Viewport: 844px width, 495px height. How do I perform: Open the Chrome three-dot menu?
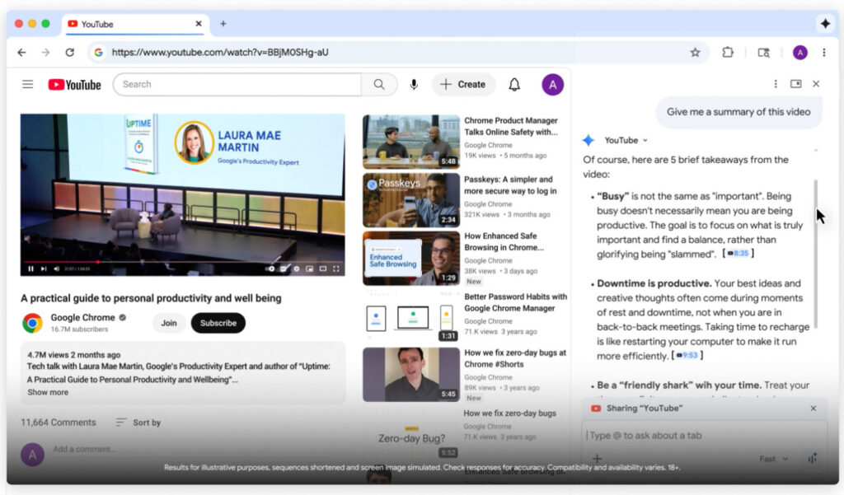point(824,52)
